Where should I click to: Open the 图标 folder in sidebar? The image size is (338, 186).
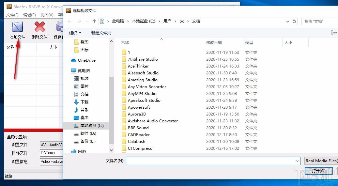(81, 50)
